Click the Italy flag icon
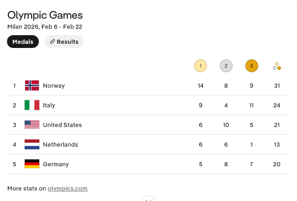Screen dimensions: 297x201 32,105
